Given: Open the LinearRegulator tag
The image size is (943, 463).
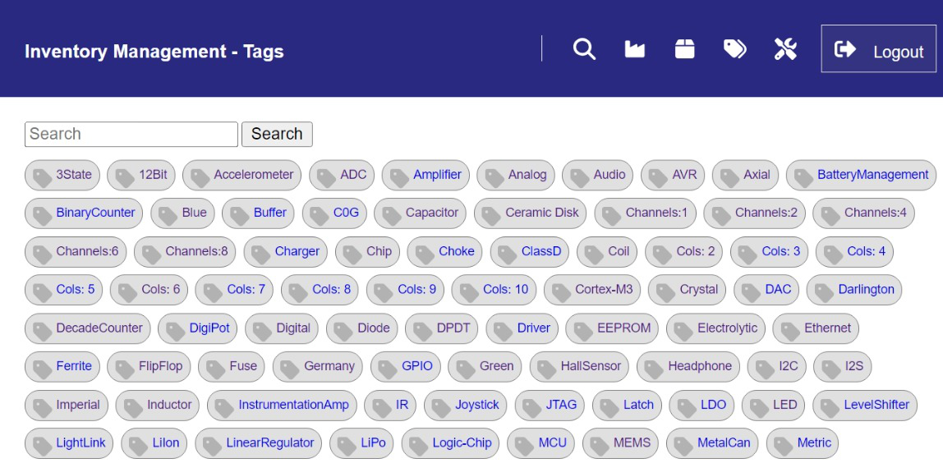Looking at the screenshot, I should coord(259,444).
